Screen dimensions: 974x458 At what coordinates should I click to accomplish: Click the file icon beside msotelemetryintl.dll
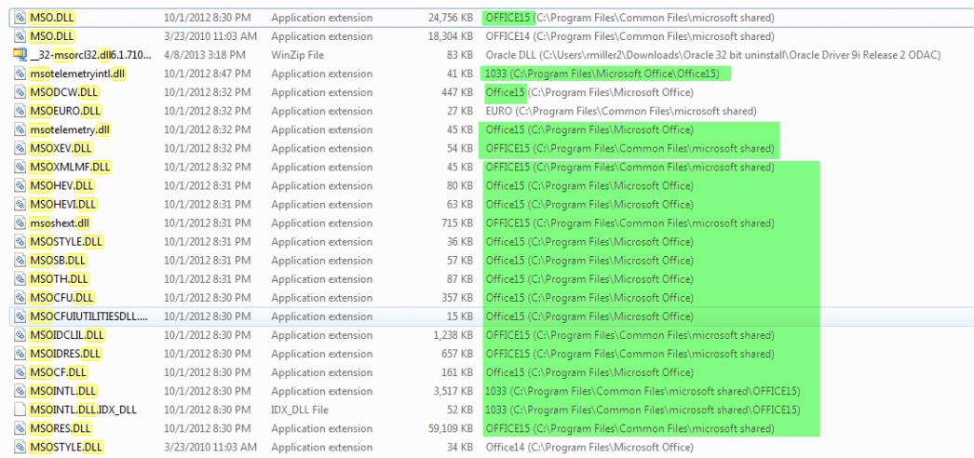(20, 74)
